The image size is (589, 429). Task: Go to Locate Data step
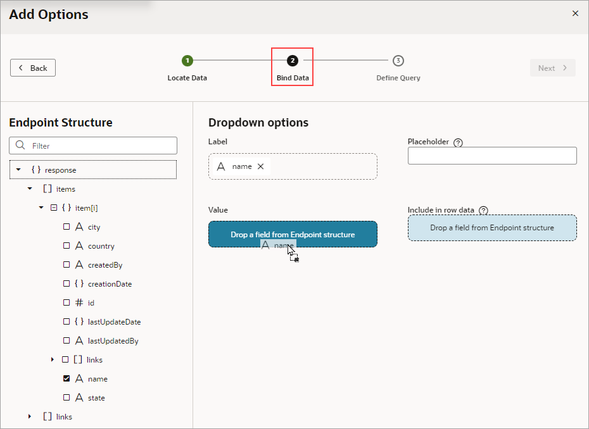(187, 68)
